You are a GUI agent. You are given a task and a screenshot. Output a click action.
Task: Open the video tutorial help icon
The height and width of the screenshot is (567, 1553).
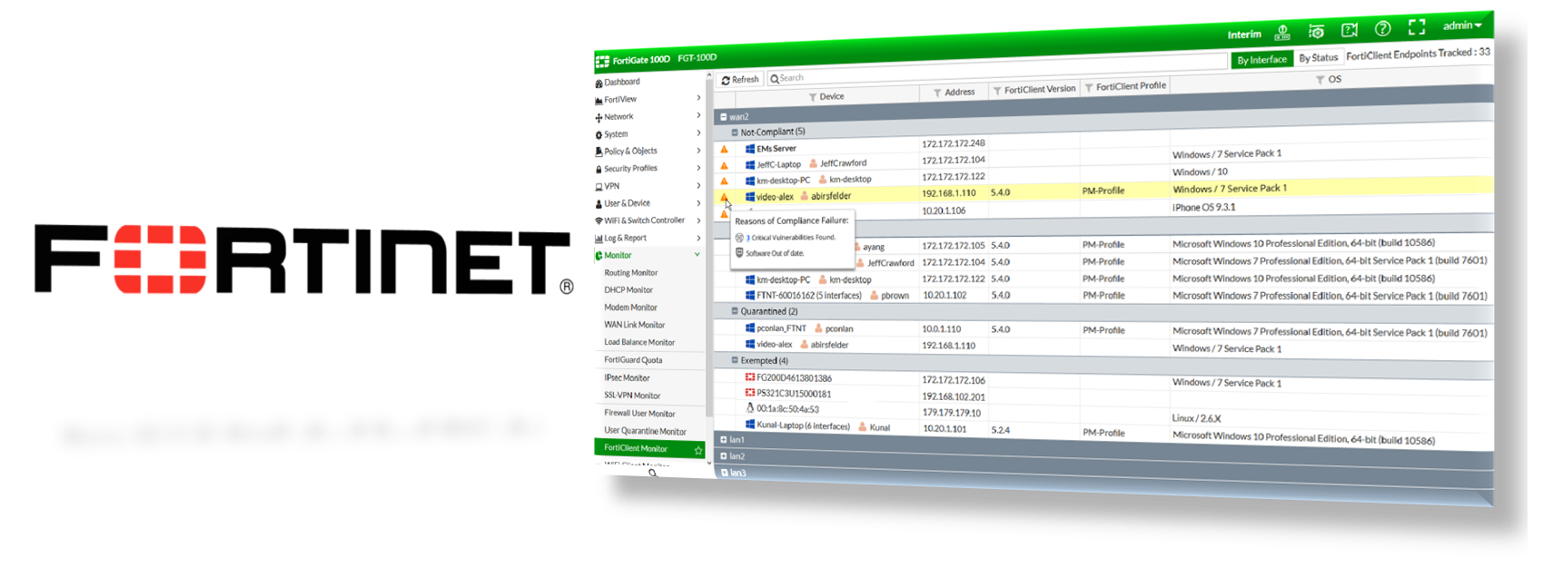[x=1350, y=30]
